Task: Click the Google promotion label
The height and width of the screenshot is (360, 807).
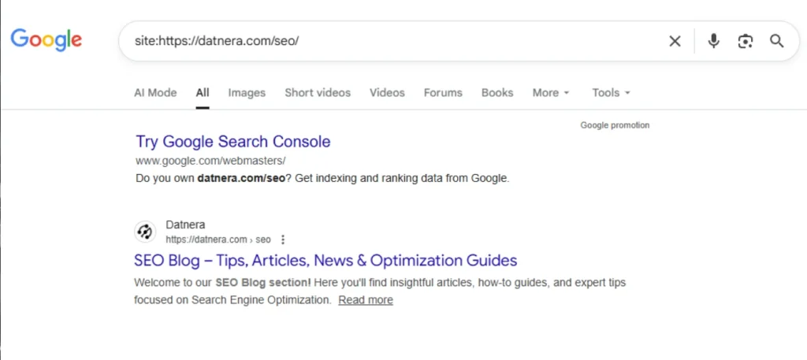Action: point(615,125)
